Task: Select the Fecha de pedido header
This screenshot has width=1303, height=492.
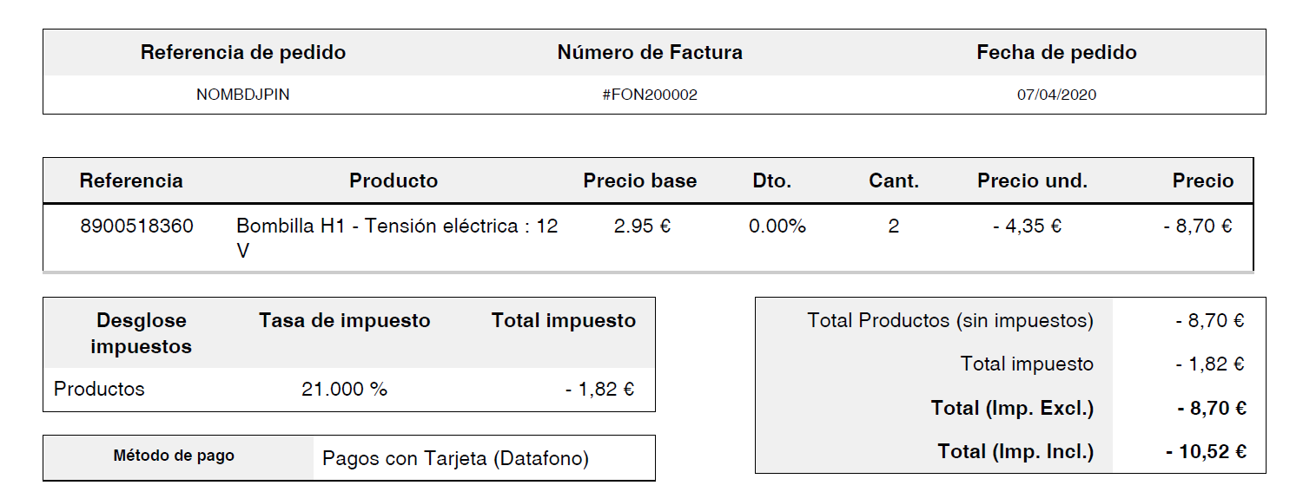Action: 1056,52
